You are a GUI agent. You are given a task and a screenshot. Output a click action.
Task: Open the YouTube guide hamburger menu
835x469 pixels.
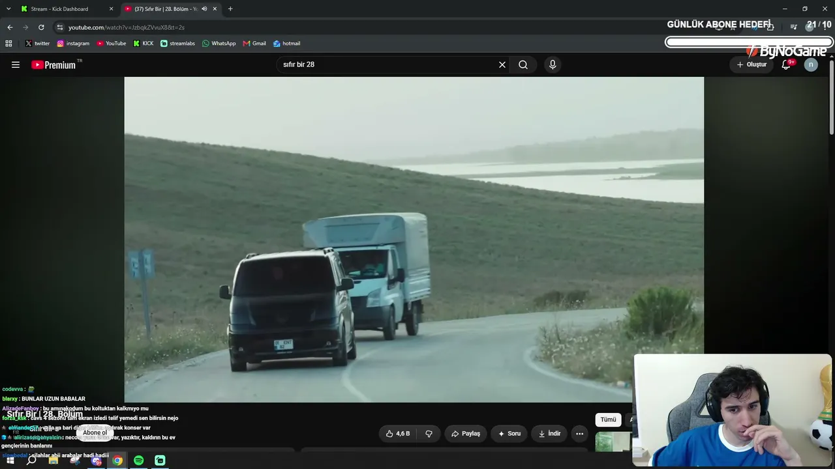pos(16,64)
